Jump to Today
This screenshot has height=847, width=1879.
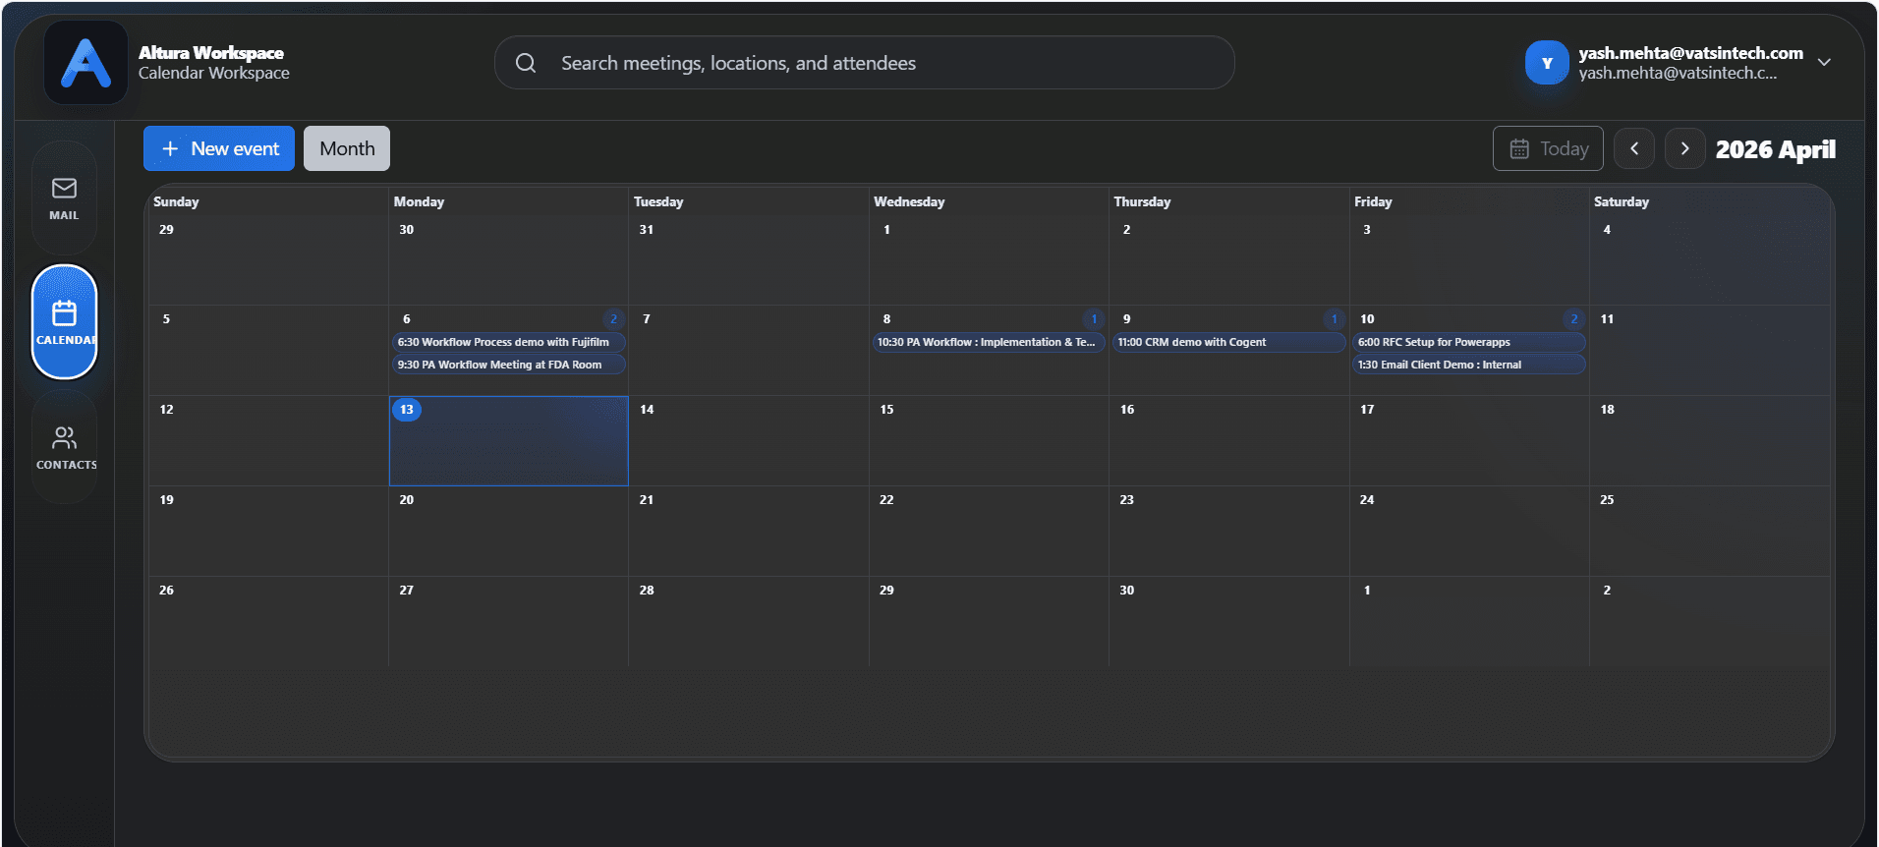click(1548, 148)
